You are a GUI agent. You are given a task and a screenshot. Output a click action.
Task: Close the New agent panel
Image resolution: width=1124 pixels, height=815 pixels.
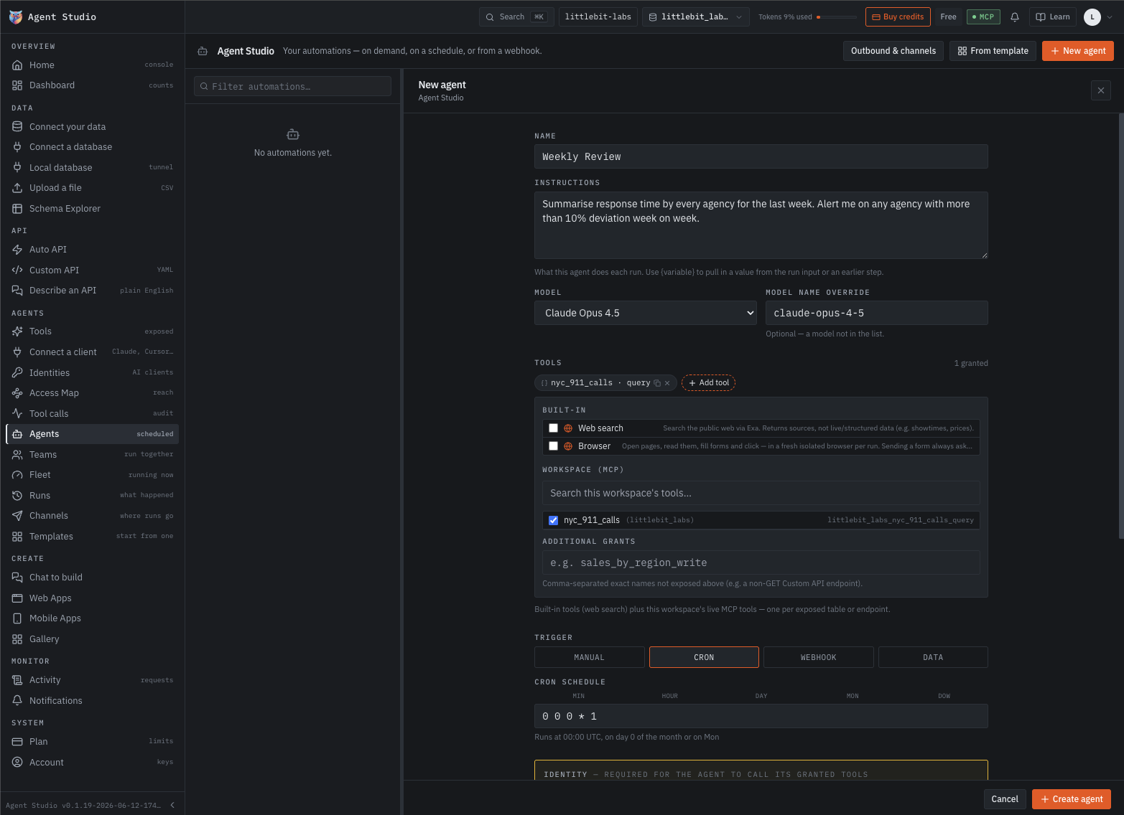click(x=1101, y=90)
